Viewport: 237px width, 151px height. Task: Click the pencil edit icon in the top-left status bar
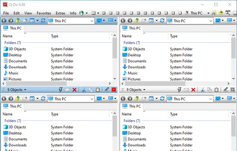(107, 90)
